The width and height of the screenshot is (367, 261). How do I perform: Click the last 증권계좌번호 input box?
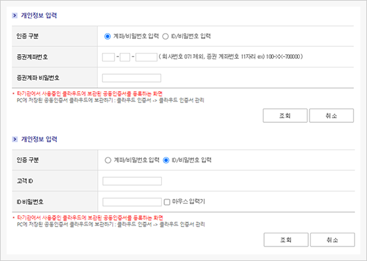(147, 57)
